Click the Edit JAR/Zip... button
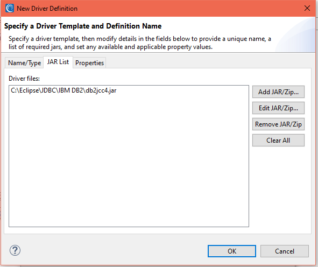 278,108
